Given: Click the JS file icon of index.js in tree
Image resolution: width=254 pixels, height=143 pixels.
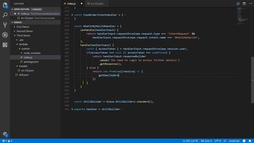Looking at the screenshot, I should click(21, 57).
